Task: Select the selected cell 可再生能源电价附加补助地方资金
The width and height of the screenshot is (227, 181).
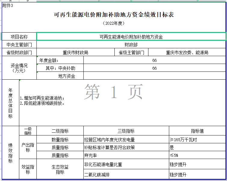Action: point(131,37)
